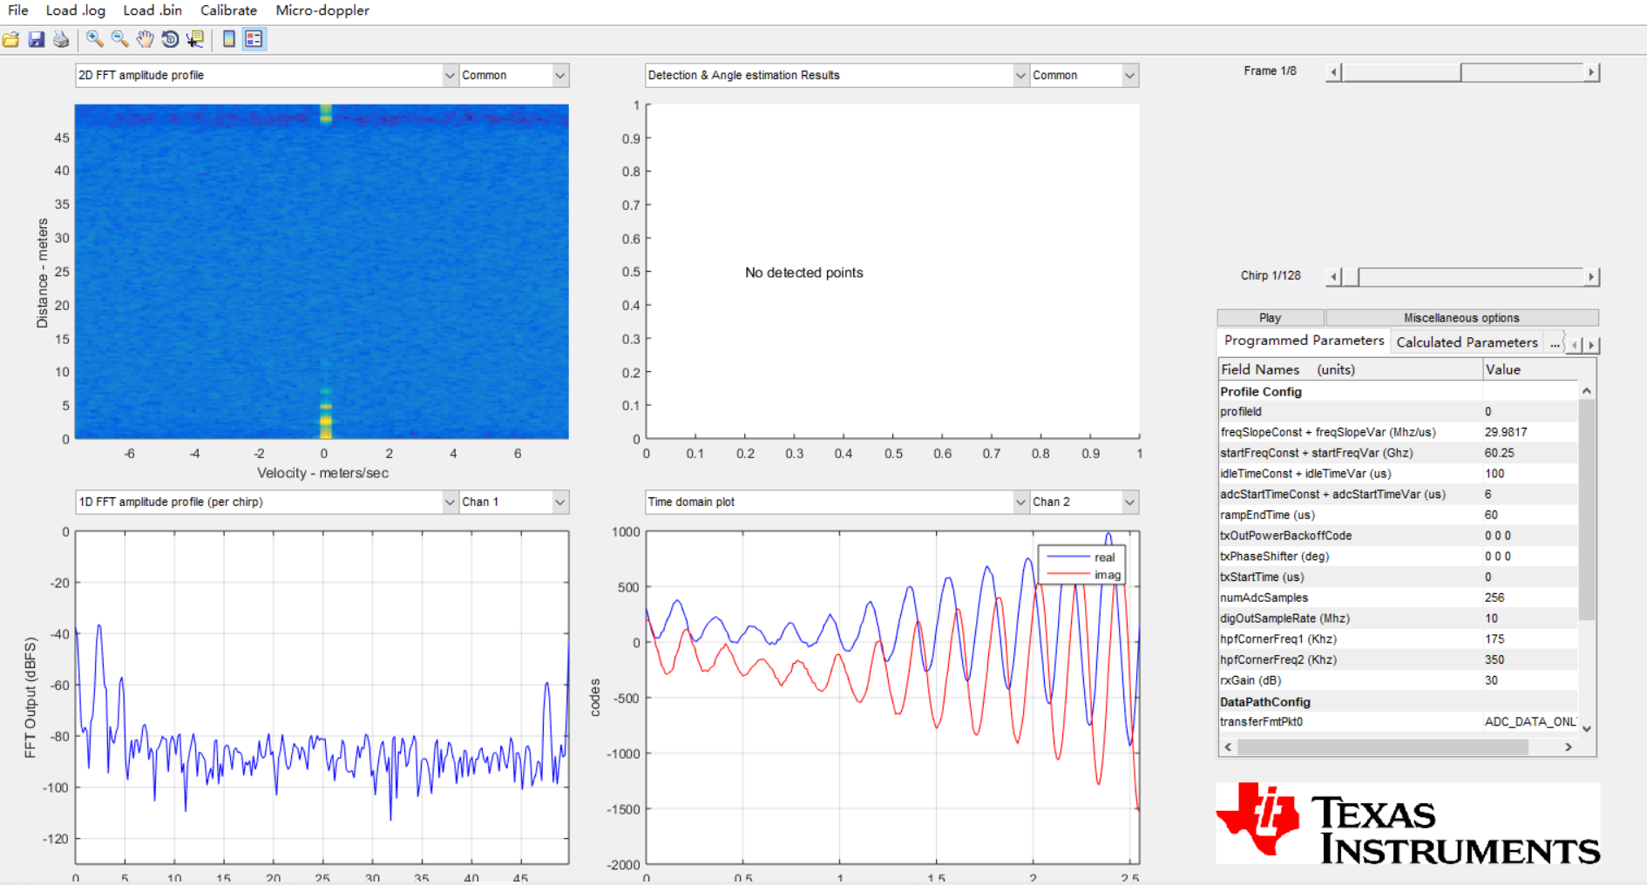Select the rampEndTime (us) row
The image size is (1647, 885).
tap(1398, 515)
